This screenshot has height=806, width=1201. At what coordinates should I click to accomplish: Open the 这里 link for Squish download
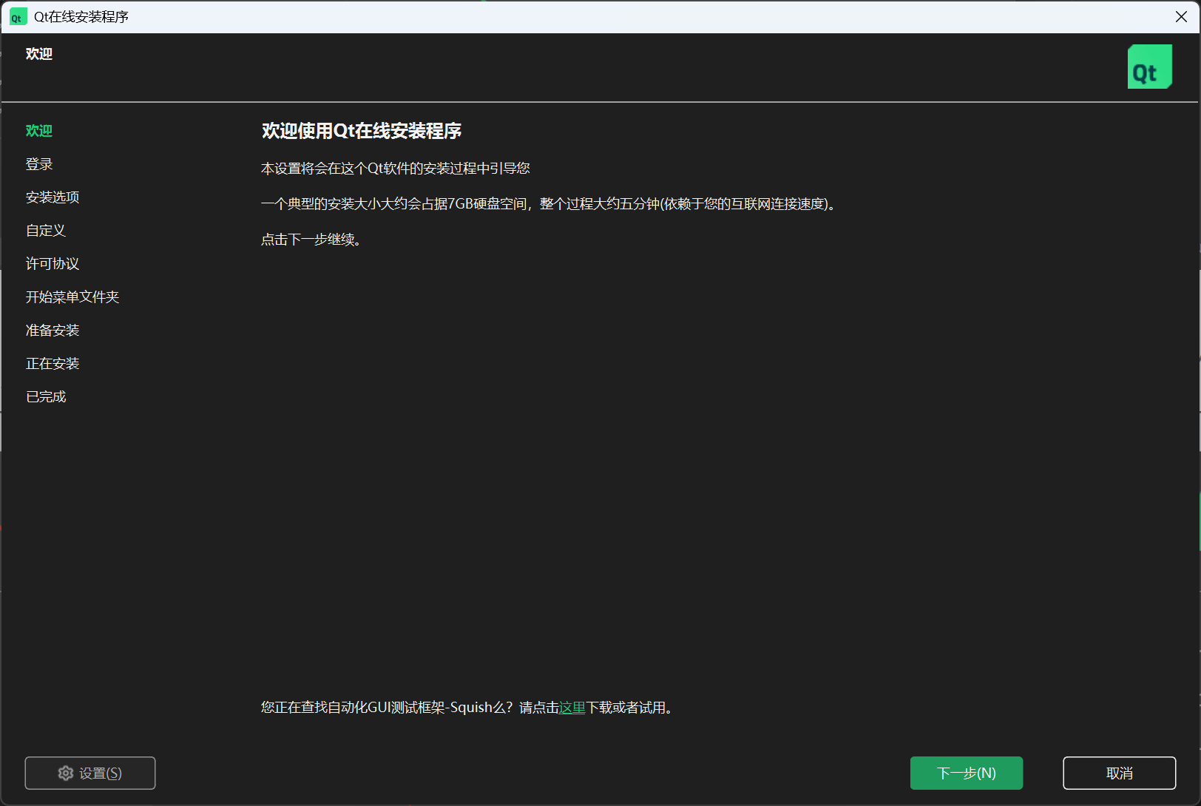572,708
